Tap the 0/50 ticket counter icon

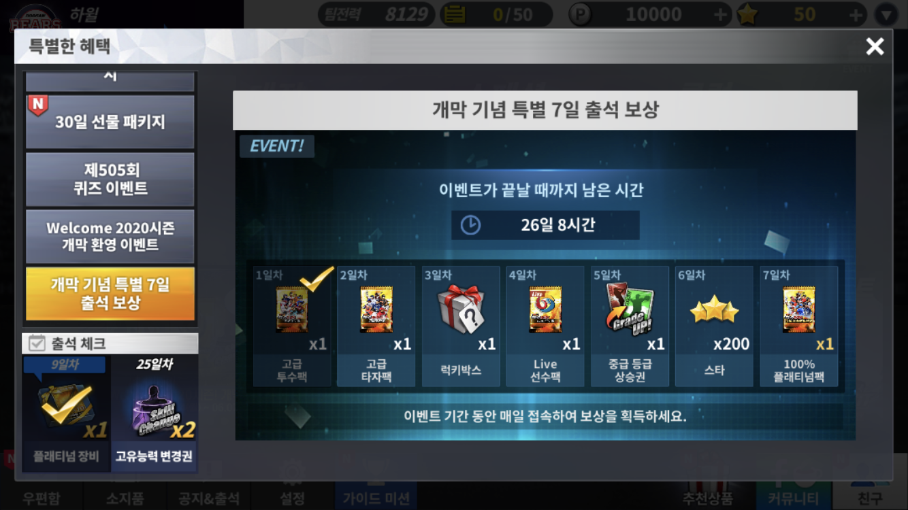454,14
